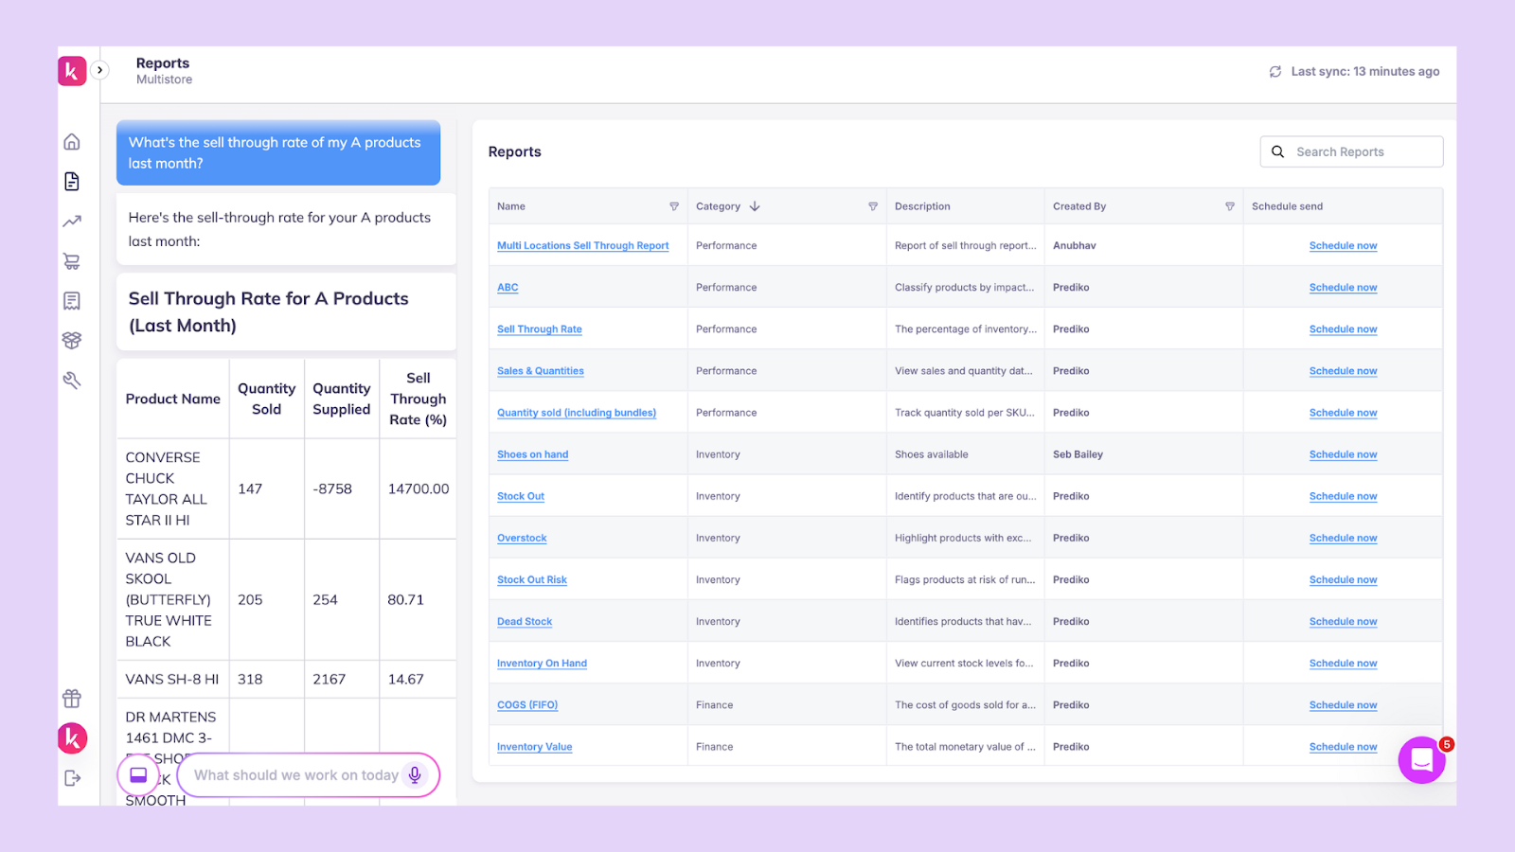Open the pink profile avatar in sidebar
Viewport: 1515px width, 852px height.
click(73, 738)
